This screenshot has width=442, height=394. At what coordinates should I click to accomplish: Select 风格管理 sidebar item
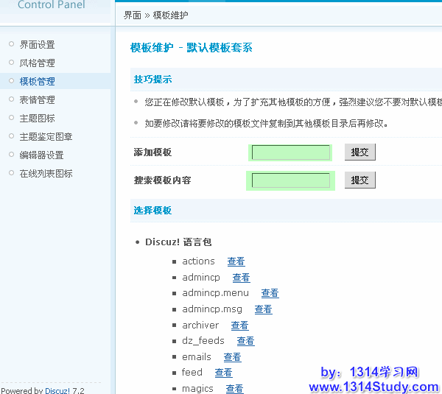pos(37,63)
